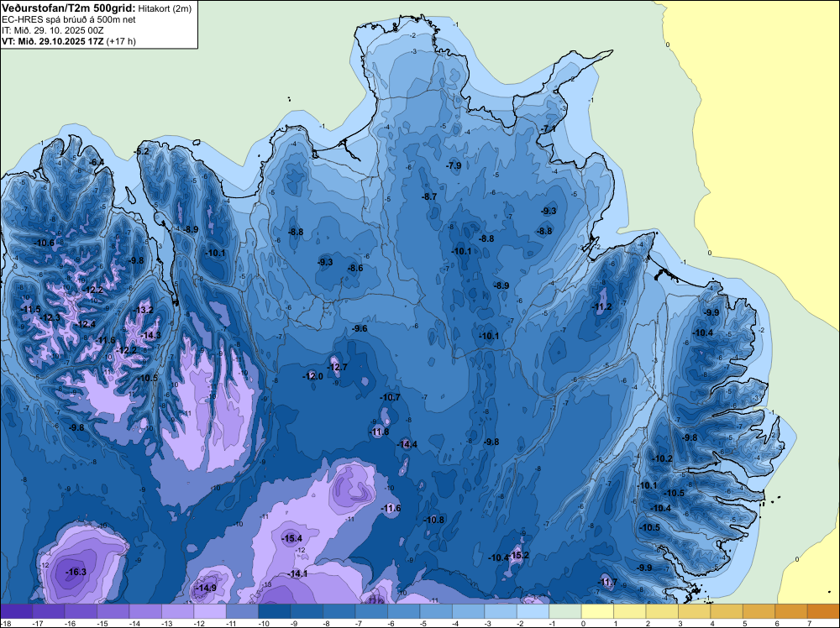The height and width of the screenshot is (628, 840).
Task: Click the -7.9 temperature value
Action: [454, 165]
